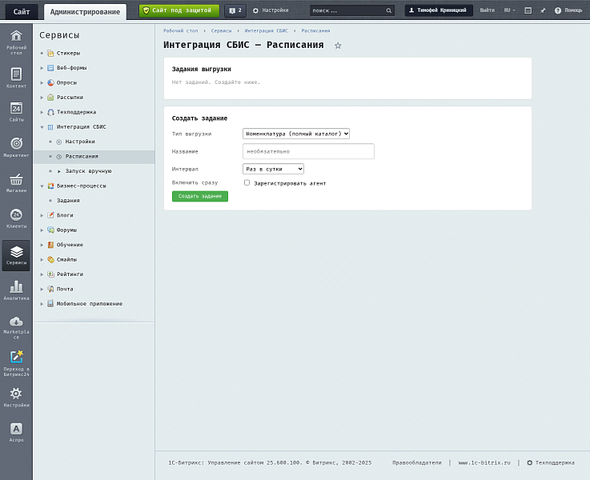This screenshot has width=590, height=480.
Task: Click the search magnifier icon
Action: (389, 10)
